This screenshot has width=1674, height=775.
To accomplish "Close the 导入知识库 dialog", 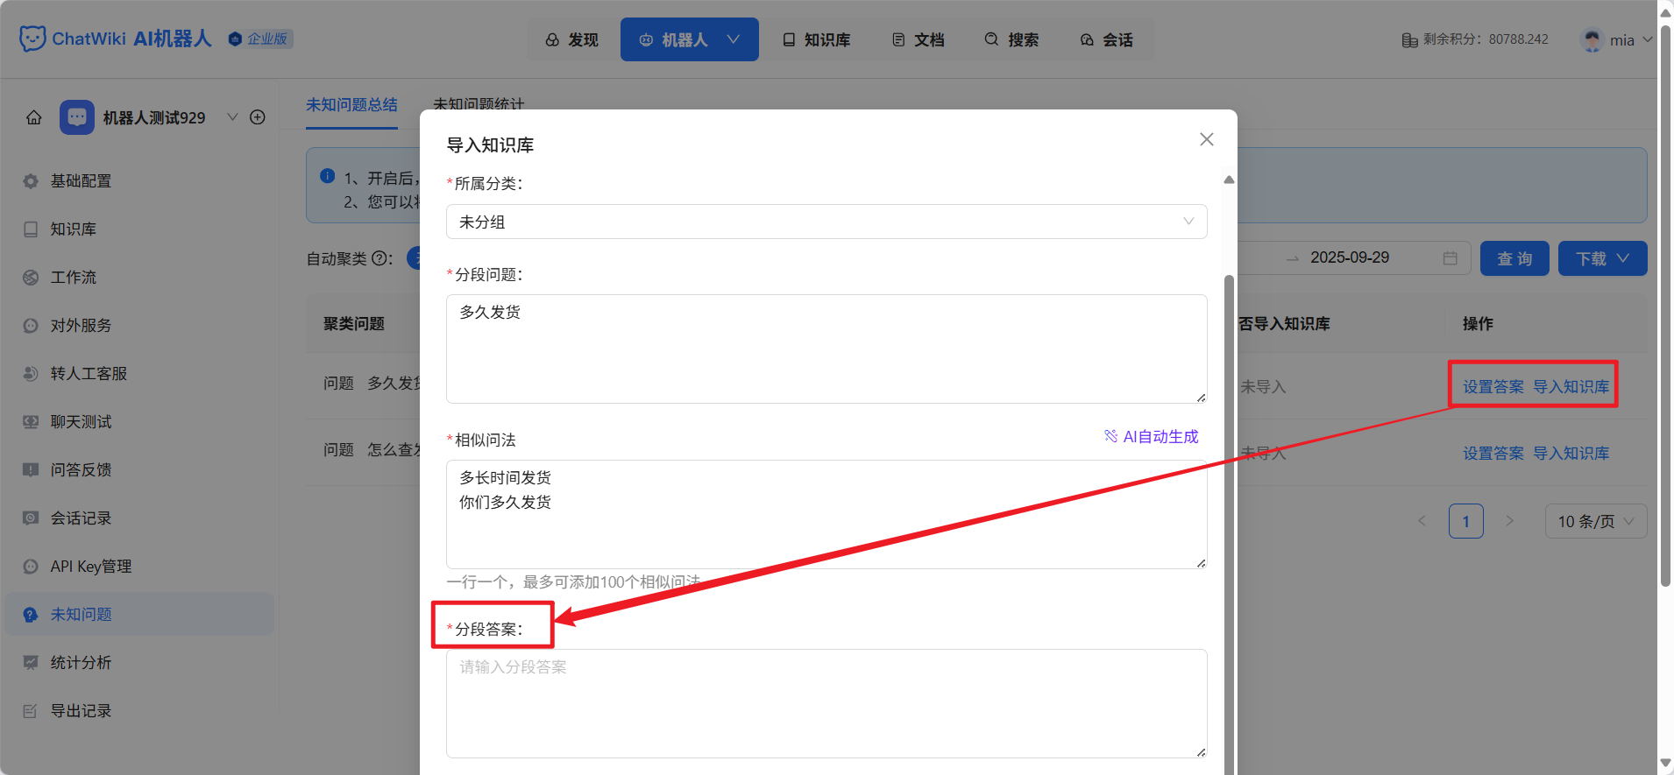I will click(x=1207, y=139).
